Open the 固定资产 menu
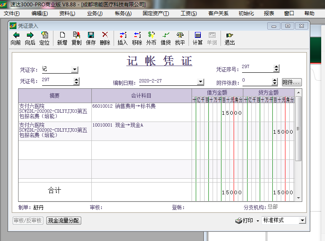 click(156, 13)
